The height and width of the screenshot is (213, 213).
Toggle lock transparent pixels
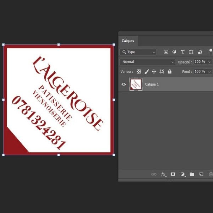[x=138, y=71]
